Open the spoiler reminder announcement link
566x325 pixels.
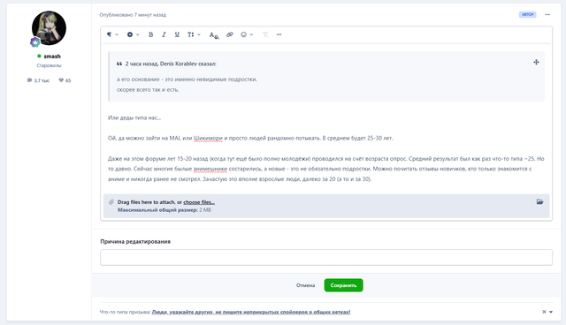[251, 312]
